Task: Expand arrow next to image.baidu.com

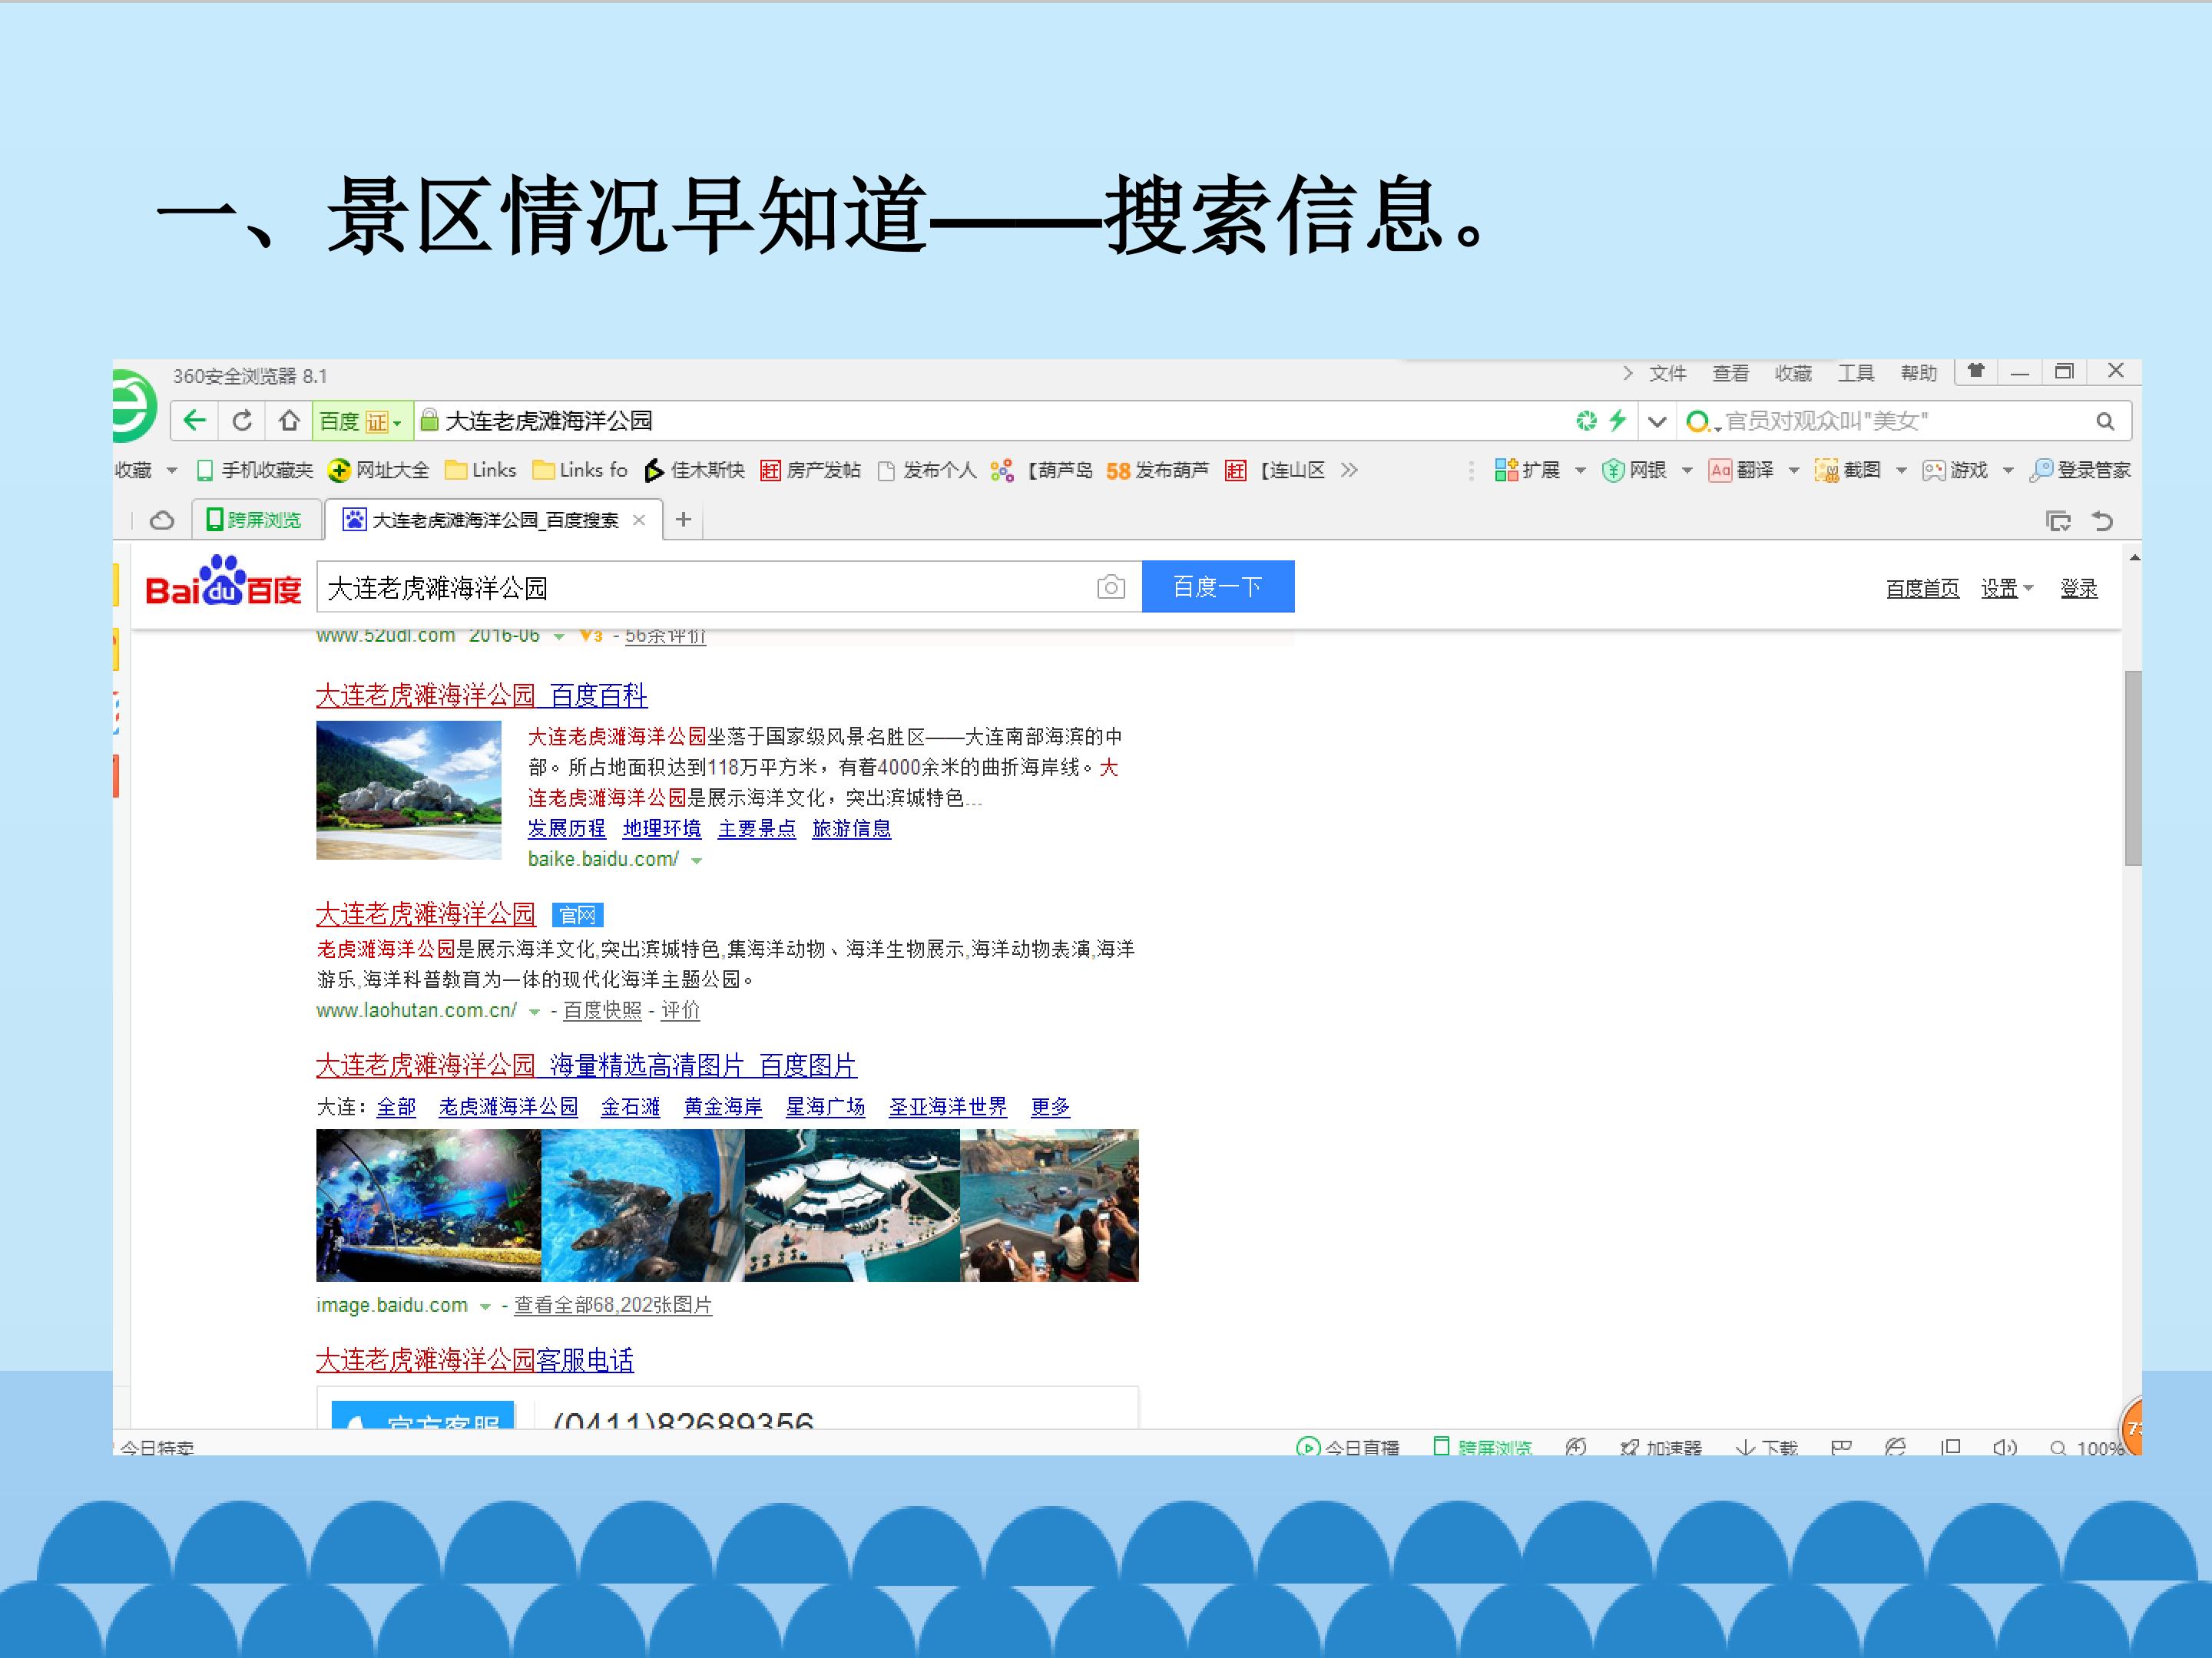Action: point(485,1306)
